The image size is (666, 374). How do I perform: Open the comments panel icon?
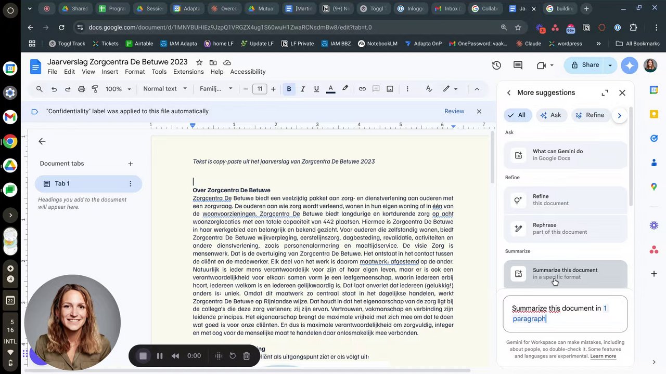coord(518,65)
